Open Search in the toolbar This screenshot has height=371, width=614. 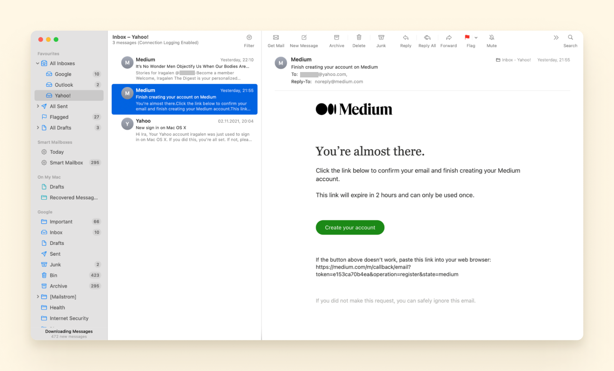click(x=570, y=40)
